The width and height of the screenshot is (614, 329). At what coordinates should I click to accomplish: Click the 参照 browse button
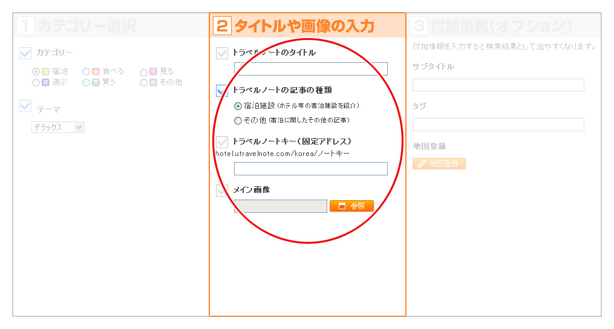point(351,206)
